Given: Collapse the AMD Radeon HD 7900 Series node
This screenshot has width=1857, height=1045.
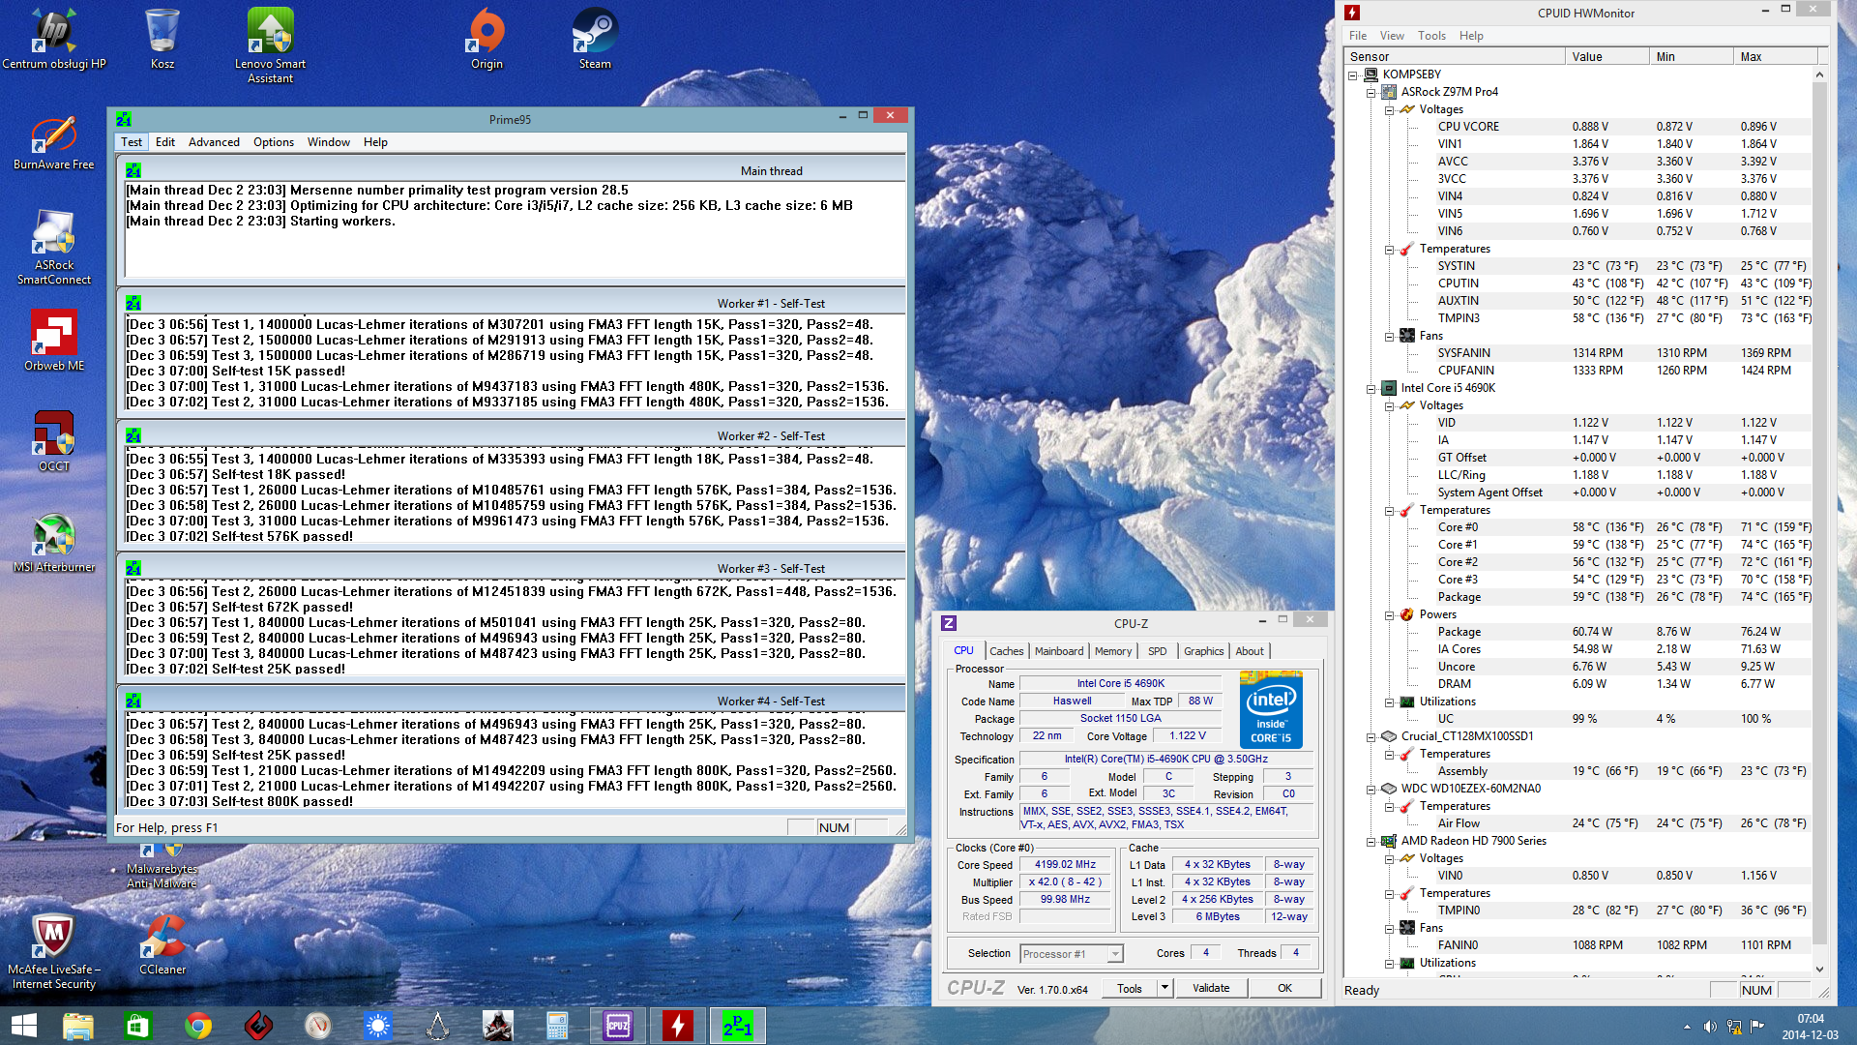Looking at the screenshot, I should pyautogui.click(x=1371, y=841).
